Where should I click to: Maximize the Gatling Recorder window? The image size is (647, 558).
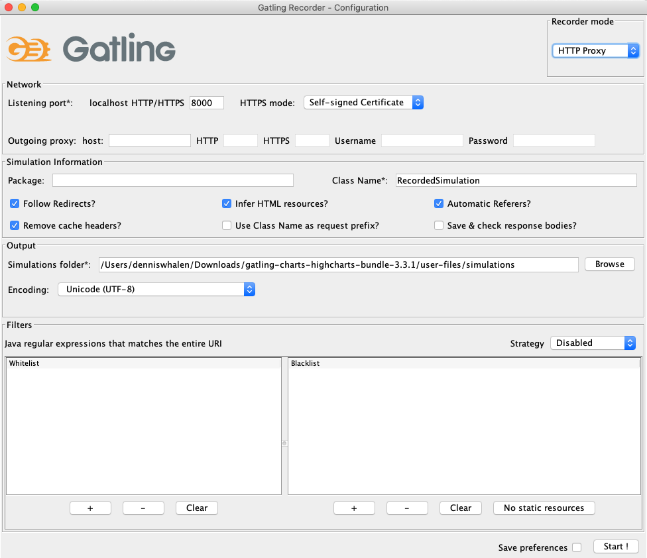[x=35, y=7]
